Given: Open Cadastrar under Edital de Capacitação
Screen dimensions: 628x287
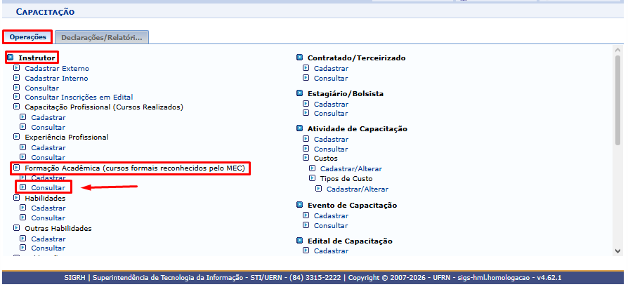Looking at the screenshot, I should [x=332, y=251].
